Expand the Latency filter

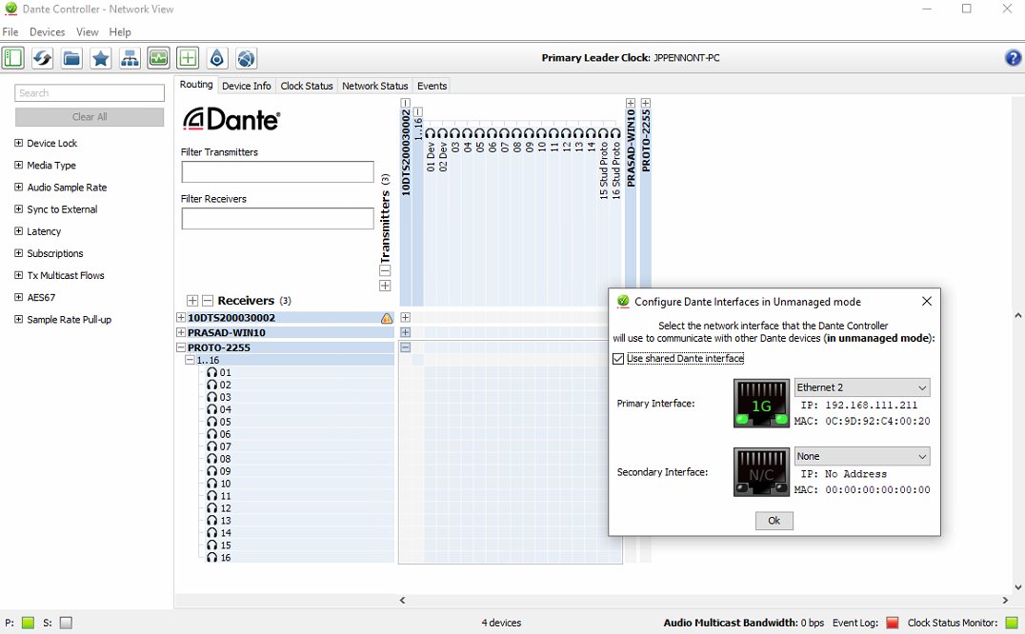pyautogui.click(x=18, y=231)
